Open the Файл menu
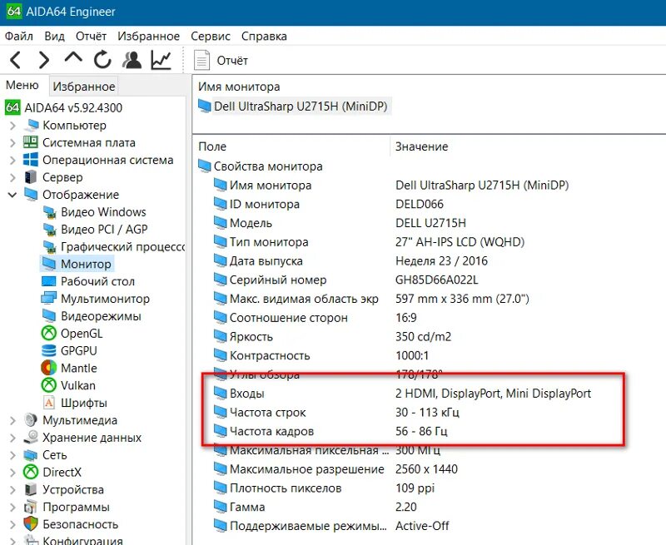Screen dimensions: 666x545 18,36
